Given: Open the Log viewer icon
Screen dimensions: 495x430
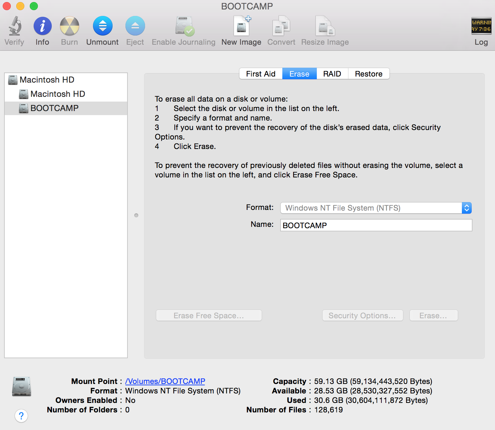Looking at the screenshot, I should (481, 26).
